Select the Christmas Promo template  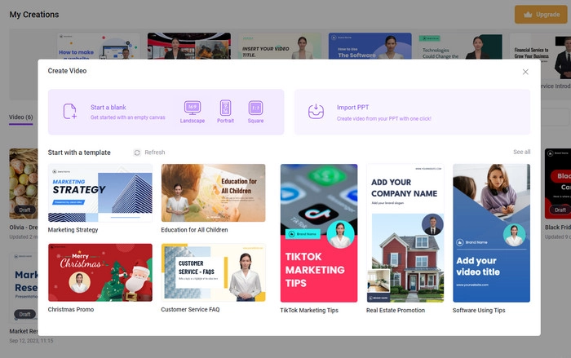[x=100, y=272]
